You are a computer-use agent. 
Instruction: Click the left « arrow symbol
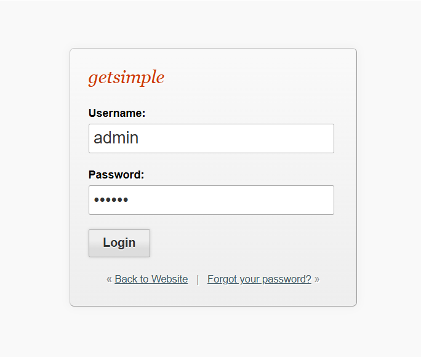tap(109, 279)
